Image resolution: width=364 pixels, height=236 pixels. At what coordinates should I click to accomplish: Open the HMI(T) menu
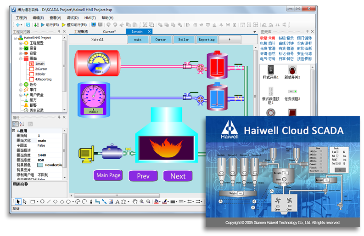point(90,17)
